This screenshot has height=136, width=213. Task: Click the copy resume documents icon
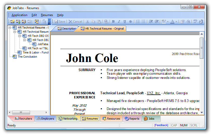pyautogui.click(x=37, y=22)
